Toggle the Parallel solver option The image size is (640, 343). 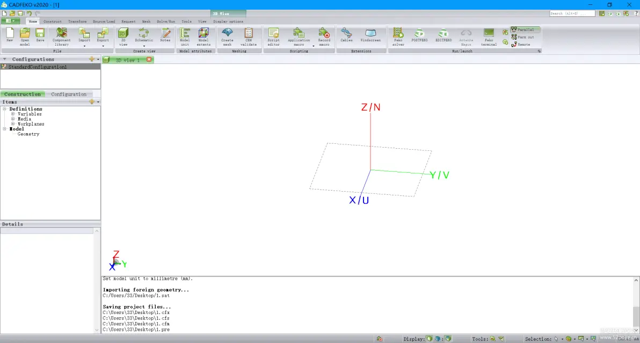(525, 30)
